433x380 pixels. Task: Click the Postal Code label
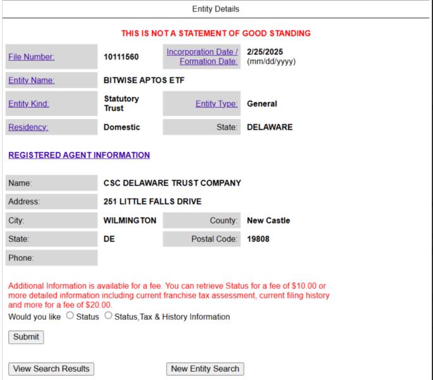tap(215, 239)
